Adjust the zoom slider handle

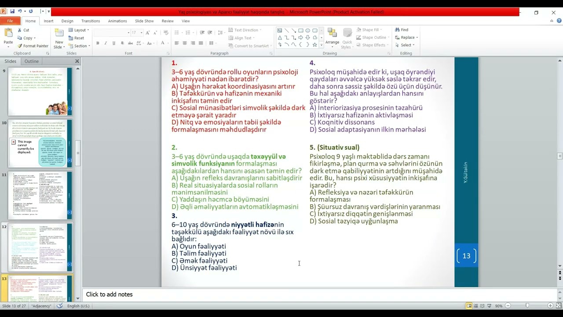pos(527,306)
